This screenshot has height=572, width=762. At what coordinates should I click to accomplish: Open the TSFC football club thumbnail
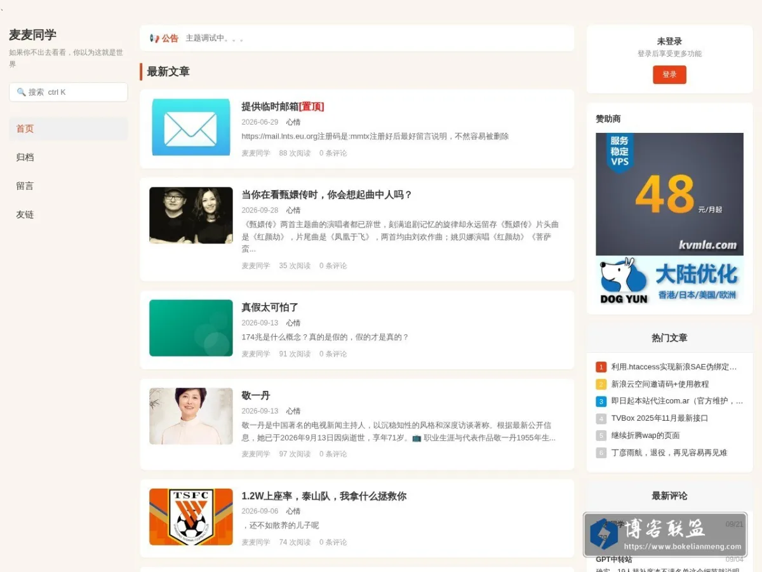(191, 517)
